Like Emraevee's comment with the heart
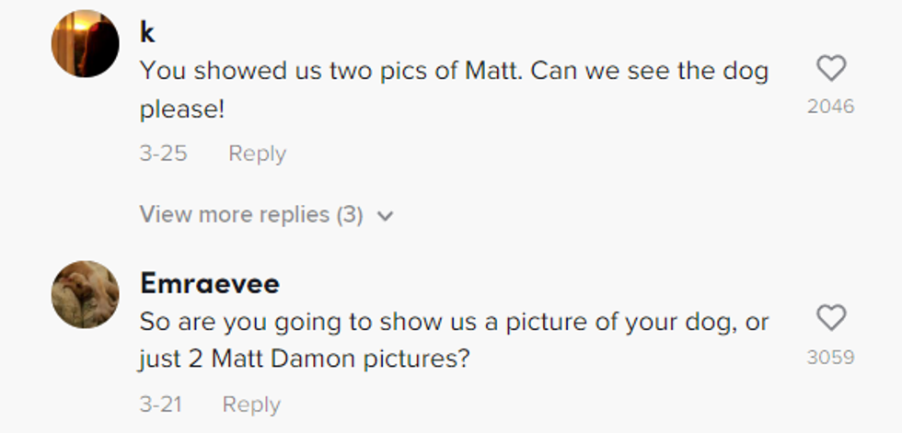Image resolution: width=902 pixels, height=433 pixels. click(831, 319)
